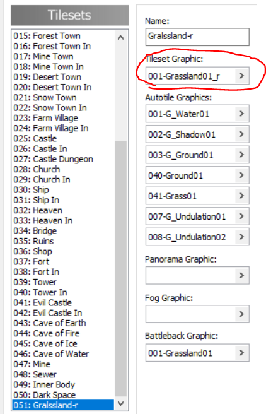Click the Name field containing Gralssland-r
The image size is (266, 414).
coord(197,37)
